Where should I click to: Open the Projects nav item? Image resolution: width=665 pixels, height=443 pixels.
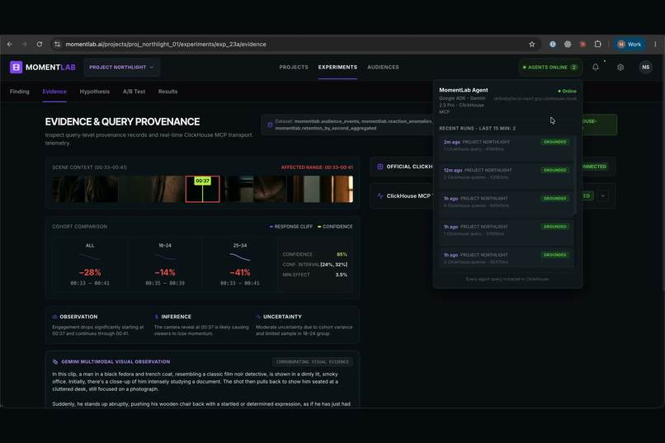(x=294, y=67)
